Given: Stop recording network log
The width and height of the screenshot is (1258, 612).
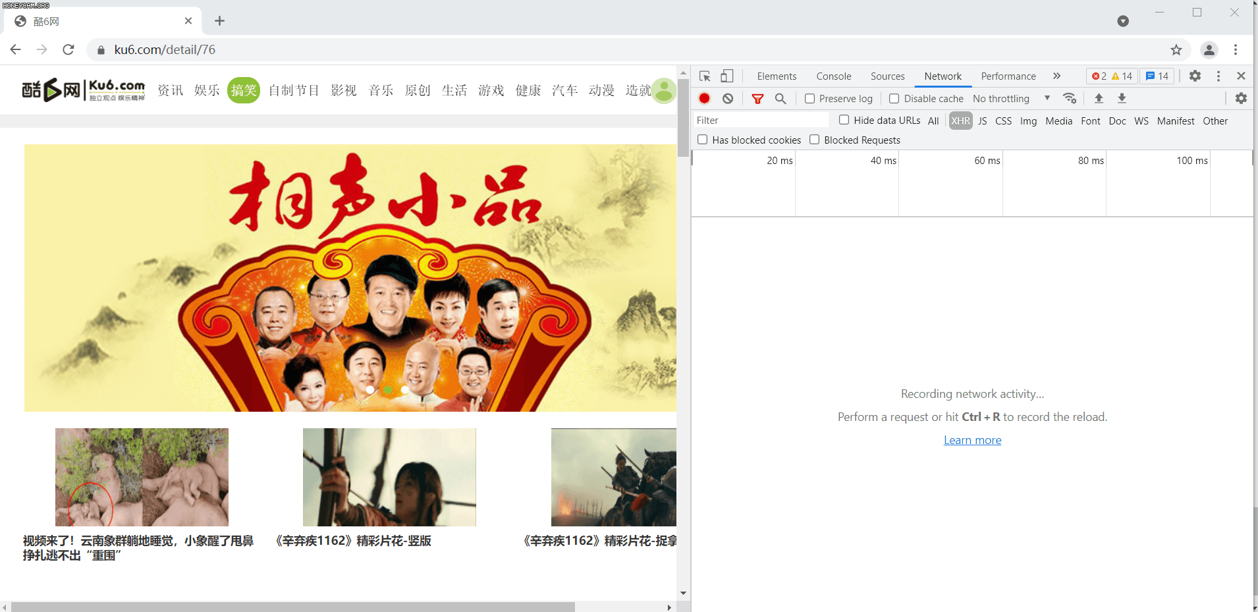Looking at the screenshot, I should (704, 98).
